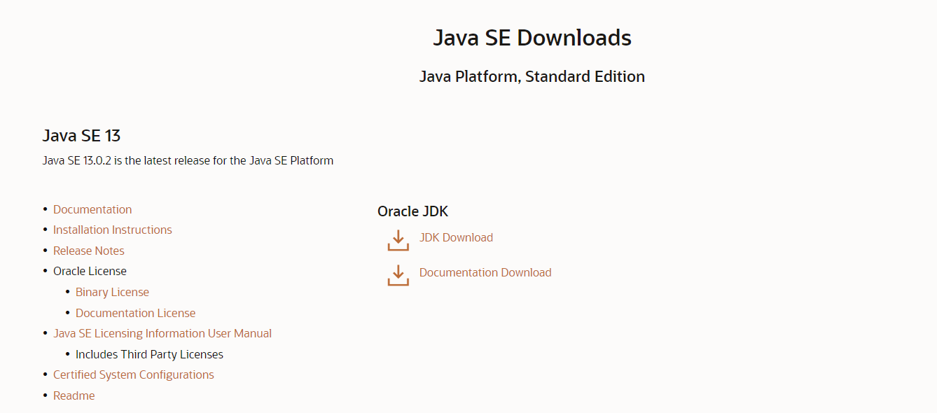Click the Oracle License list item text
This screenshot has width=937, height=413.
[90, 271]
